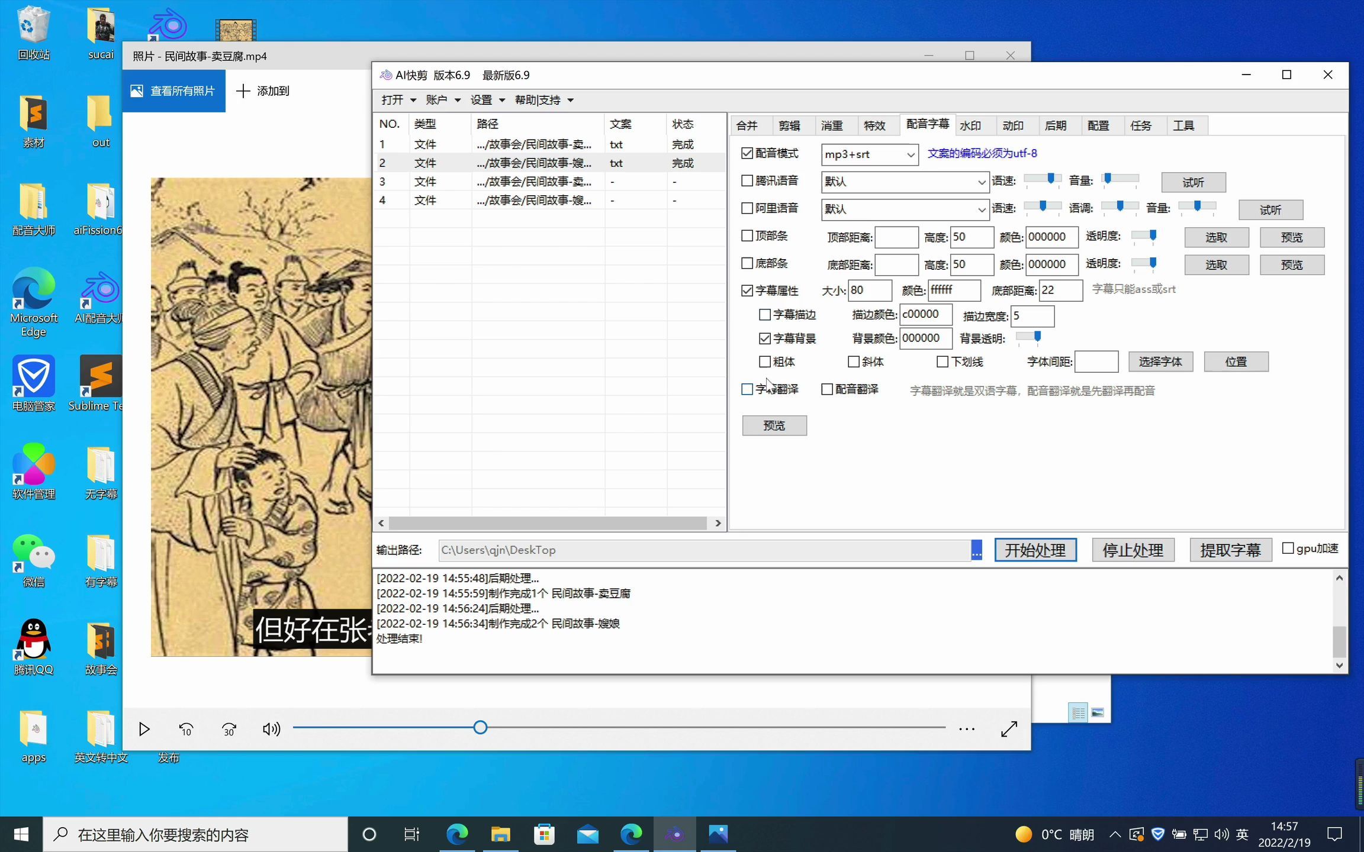1364x852 pixels.
Task: Click the 开始处理 button
Action: [1035, 550]
